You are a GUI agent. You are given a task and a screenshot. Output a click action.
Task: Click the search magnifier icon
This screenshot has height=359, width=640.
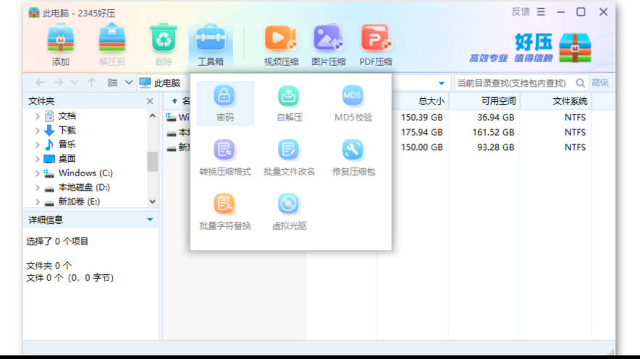pos(580,83)
